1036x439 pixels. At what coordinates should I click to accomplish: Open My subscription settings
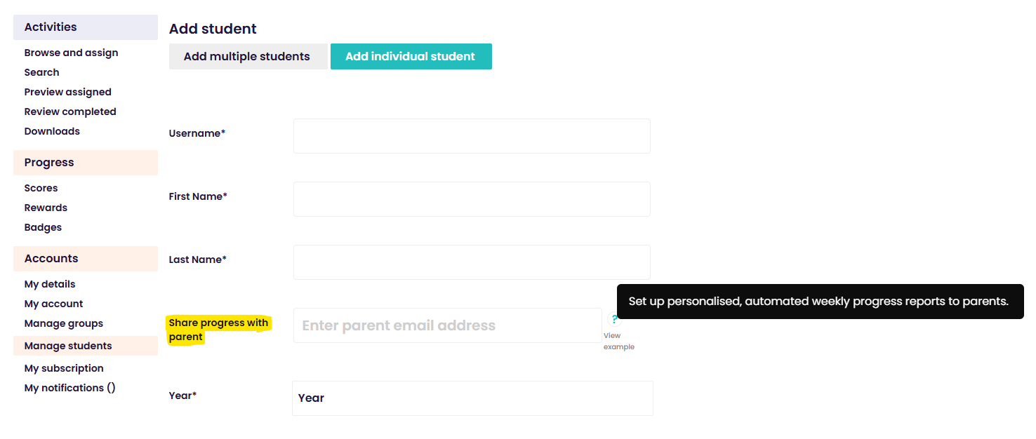64,368
